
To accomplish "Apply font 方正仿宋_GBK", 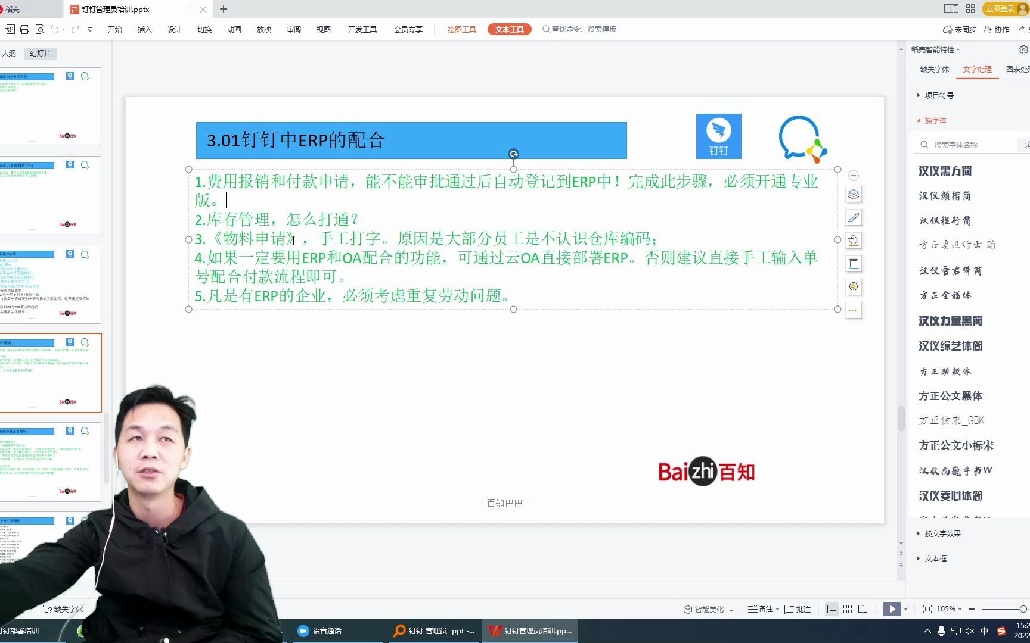I will coord(952,420).
